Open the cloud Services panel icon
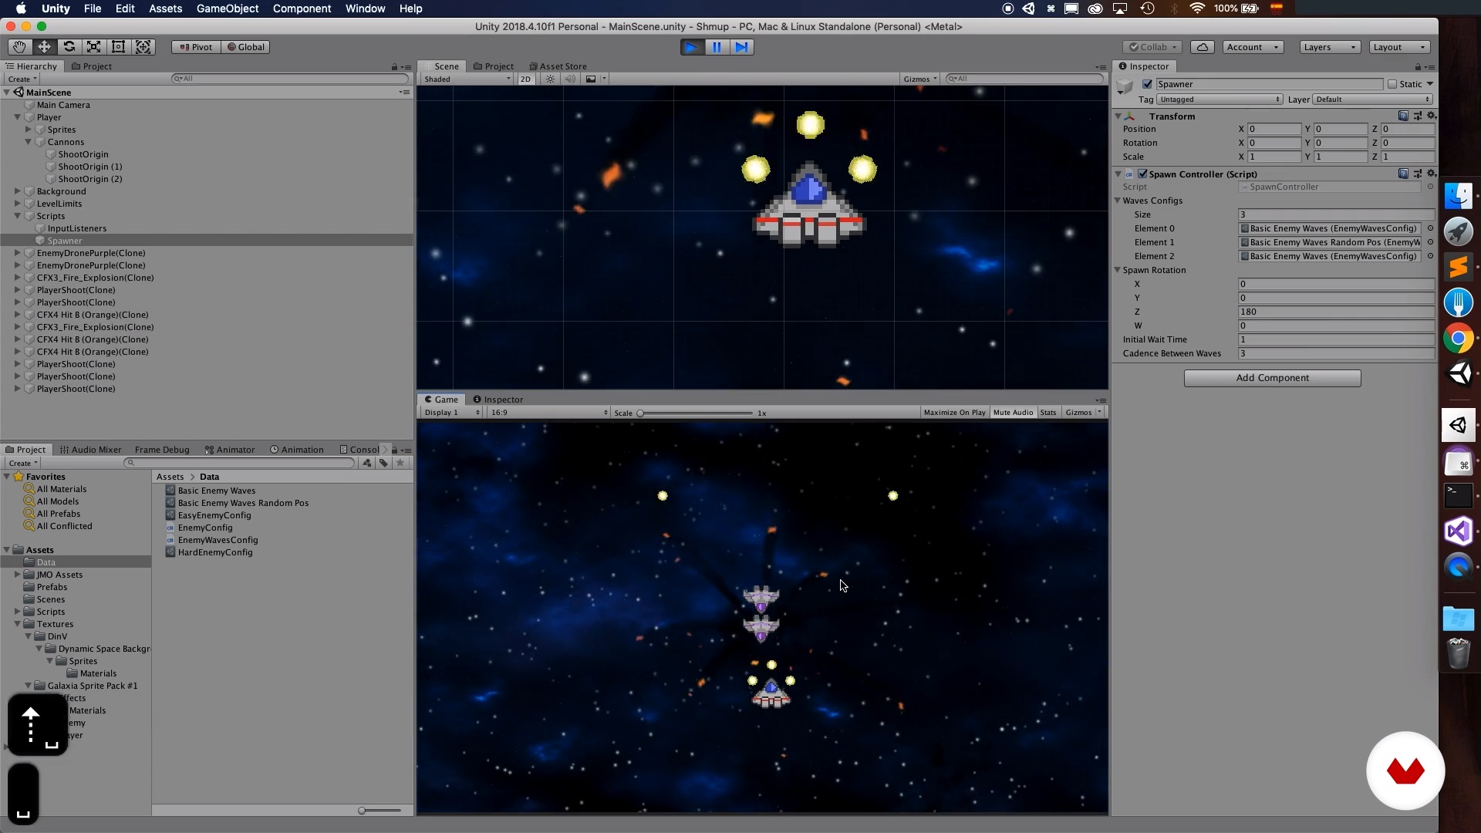This screenshot has height=833, width=1481. (x=1202, y=47)
